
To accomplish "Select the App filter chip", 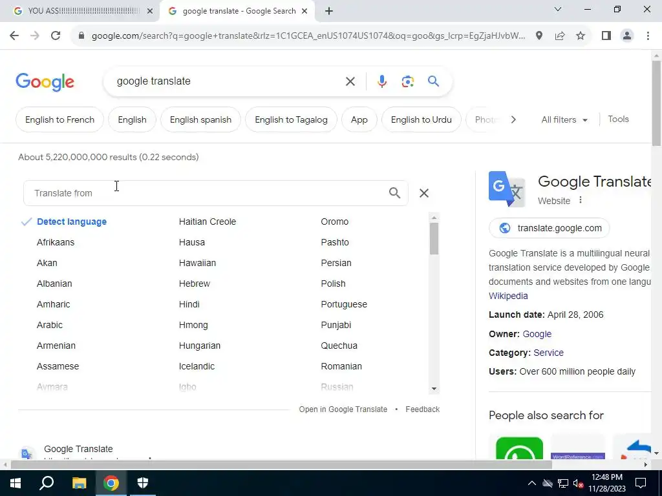I will [x=359, y=119].
